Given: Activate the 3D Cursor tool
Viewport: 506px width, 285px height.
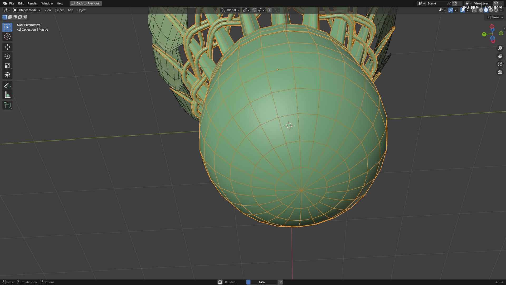Looking at the screenshot, I should point(7,36).
